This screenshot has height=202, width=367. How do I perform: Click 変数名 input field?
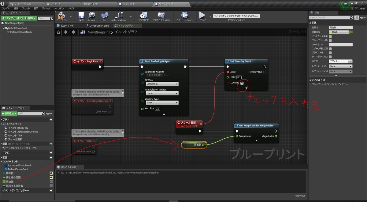coord(340,28)
